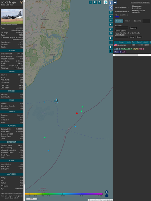Open the map layer selector icon

[x=106, y=3]
